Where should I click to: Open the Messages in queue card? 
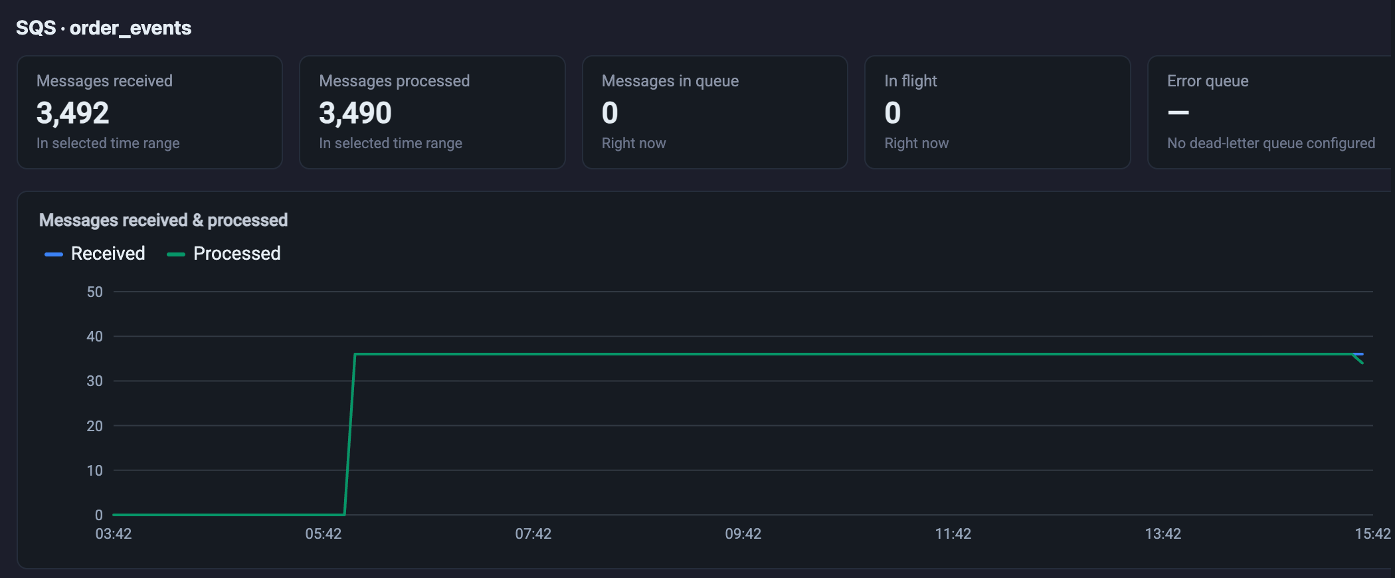pyautogui.click(x=715, y=112)
